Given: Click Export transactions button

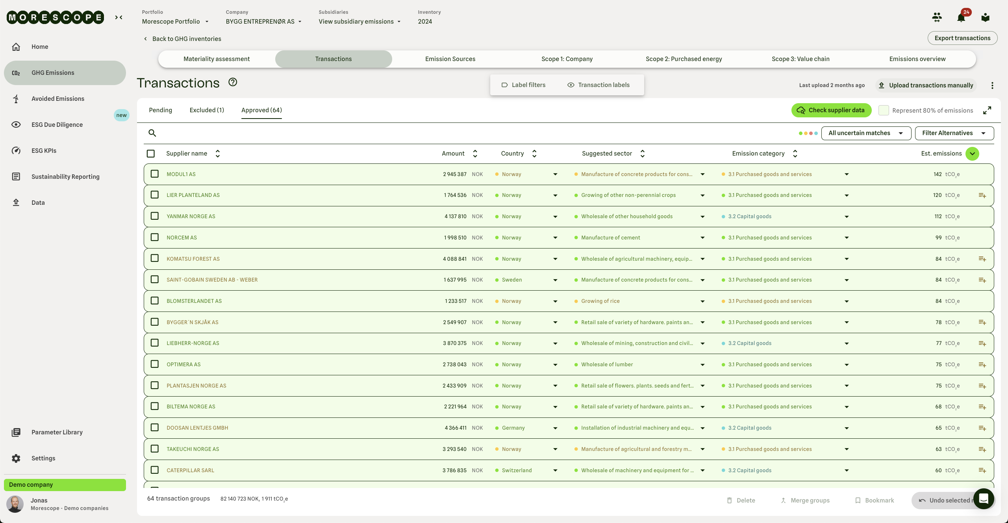Looking at the screenshot, I should (x=962, y=38).
